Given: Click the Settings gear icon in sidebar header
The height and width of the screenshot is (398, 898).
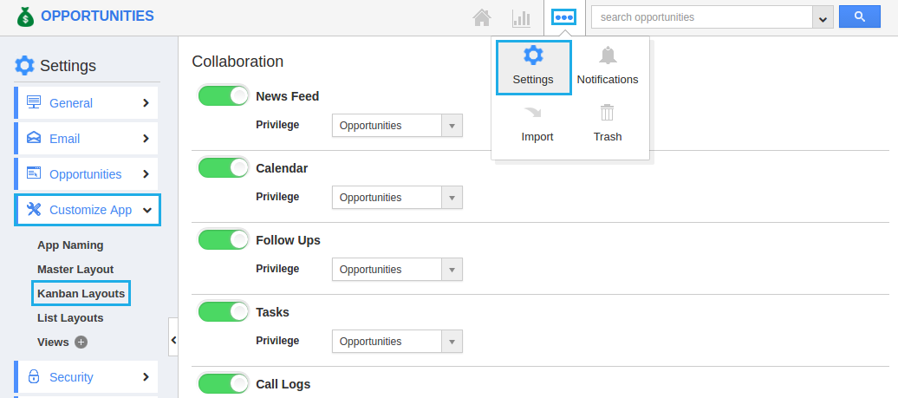Looking at the screenshot, I should pyautogui.click(x=24, y=65).
